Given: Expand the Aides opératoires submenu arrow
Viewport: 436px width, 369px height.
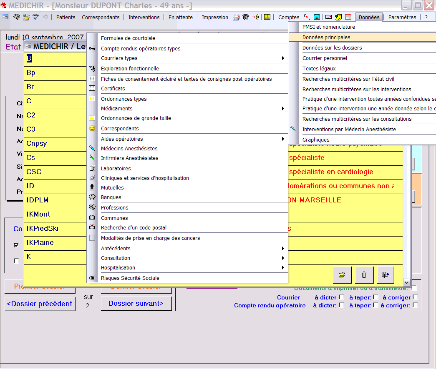Looking at the screenshot, I should tap(283, 139).
